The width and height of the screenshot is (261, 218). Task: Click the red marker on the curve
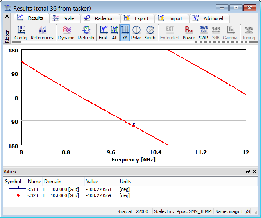tap(134, 126)
